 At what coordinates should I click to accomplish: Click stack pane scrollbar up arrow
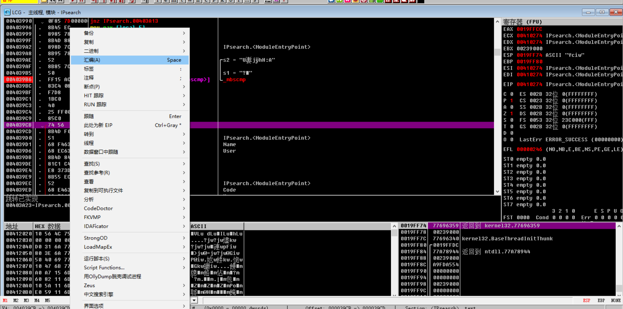(619, 226)
